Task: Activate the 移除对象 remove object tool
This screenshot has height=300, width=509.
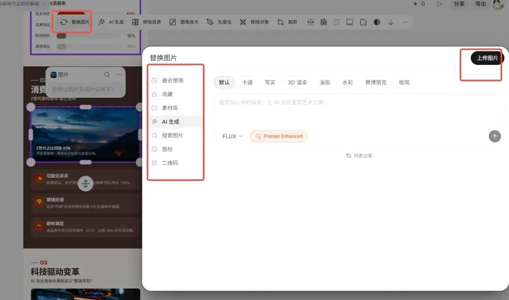Action: (254, 22)
